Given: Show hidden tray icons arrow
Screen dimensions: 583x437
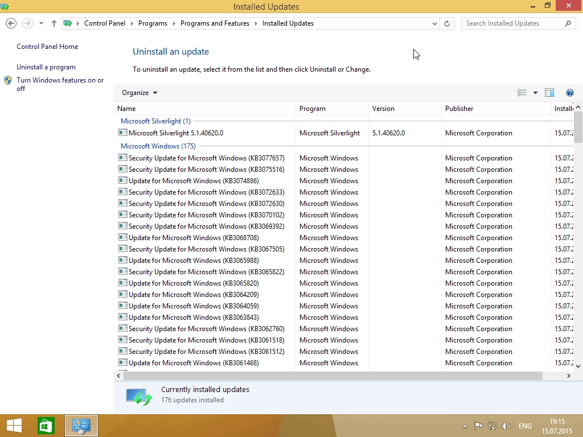Looking at the screenshot, I should (x=465, y=426).
